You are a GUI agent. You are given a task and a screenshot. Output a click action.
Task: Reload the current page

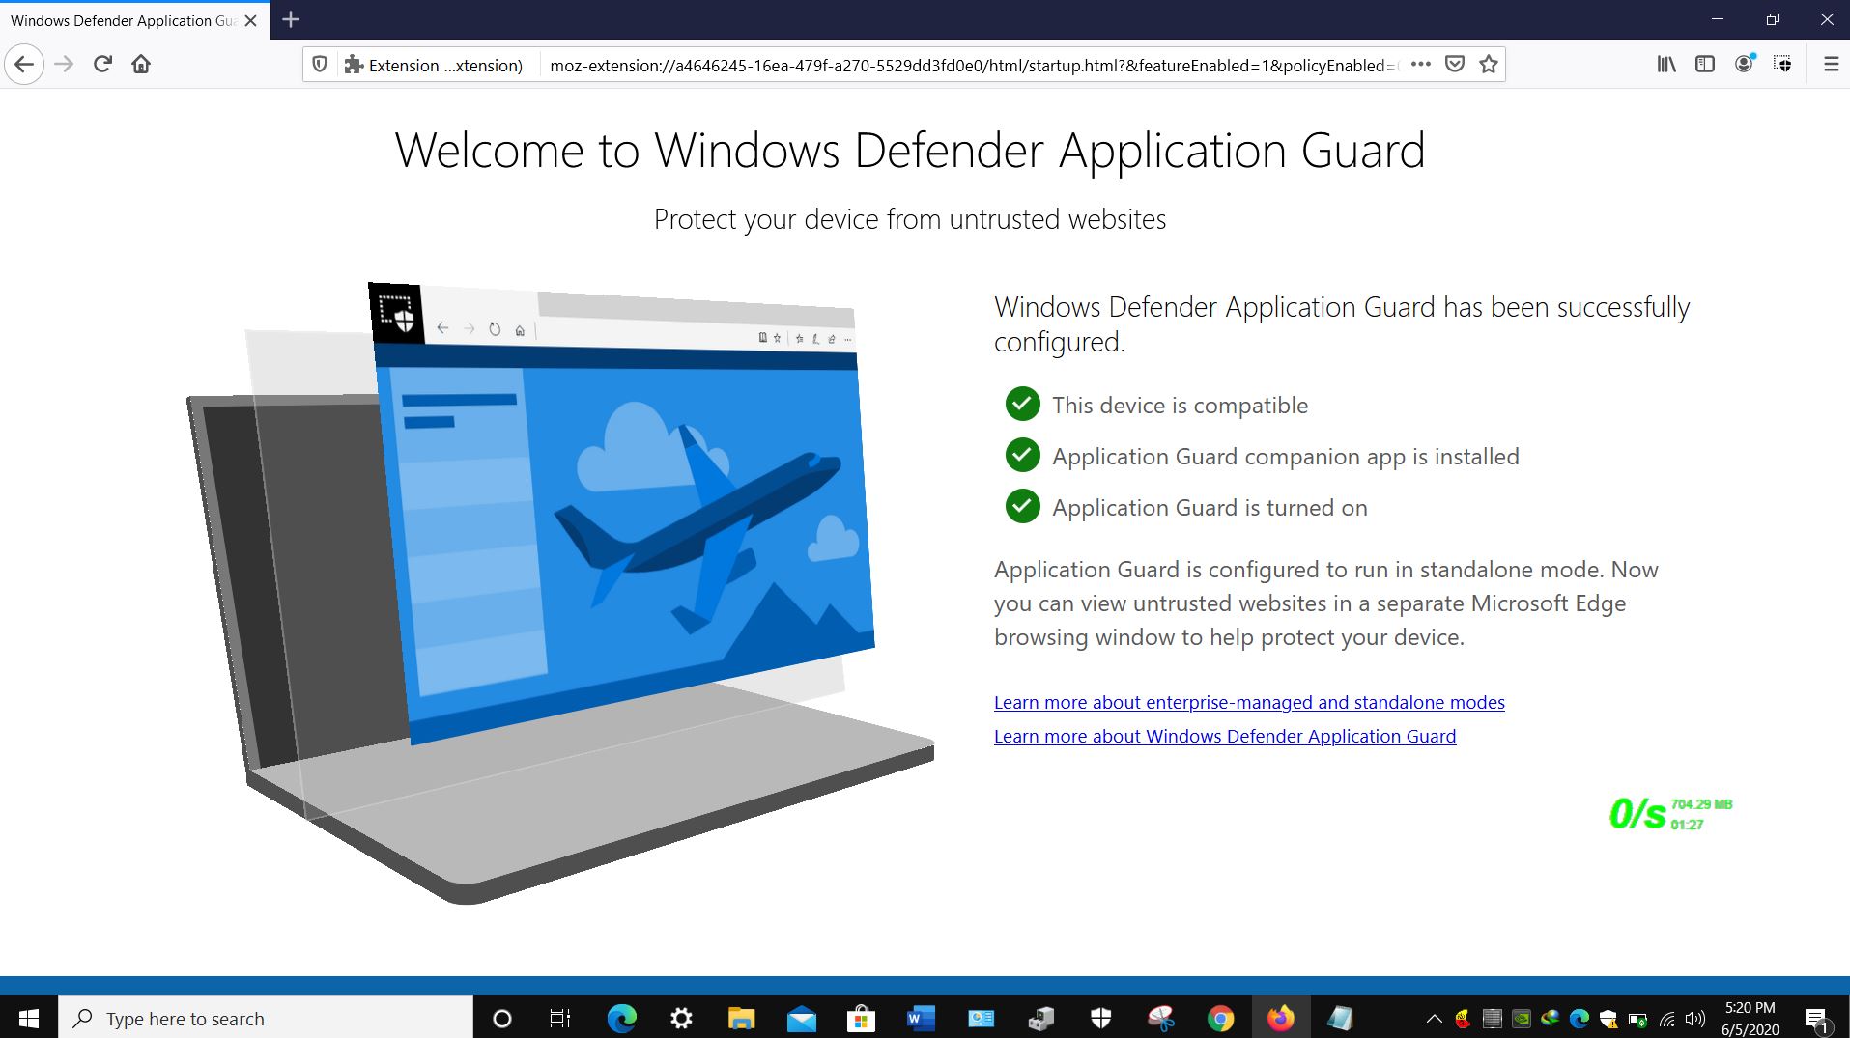[102, 65]
